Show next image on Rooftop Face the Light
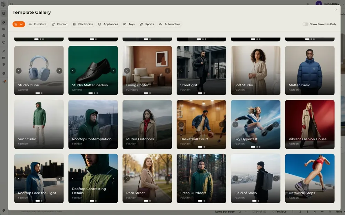 pyautogui.click(x=59, y=179)
